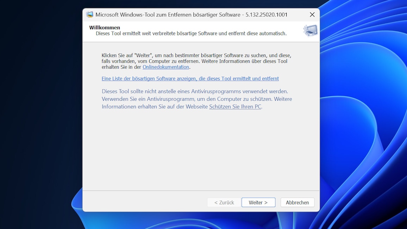
Task: Open the Schützen Sie Ihren PC link
Action: (235, 106)
